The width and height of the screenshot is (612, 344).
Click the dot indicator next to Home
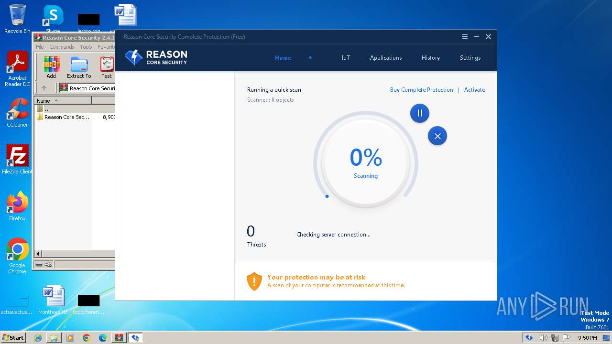click(x=310, y=58)
